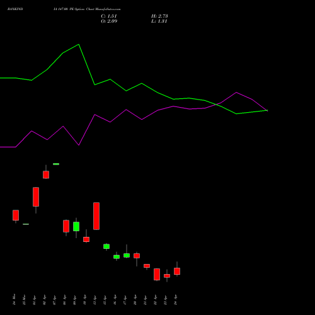315x315 pixels.
Task: Click the highest peak of the green line
Action: 79,45
